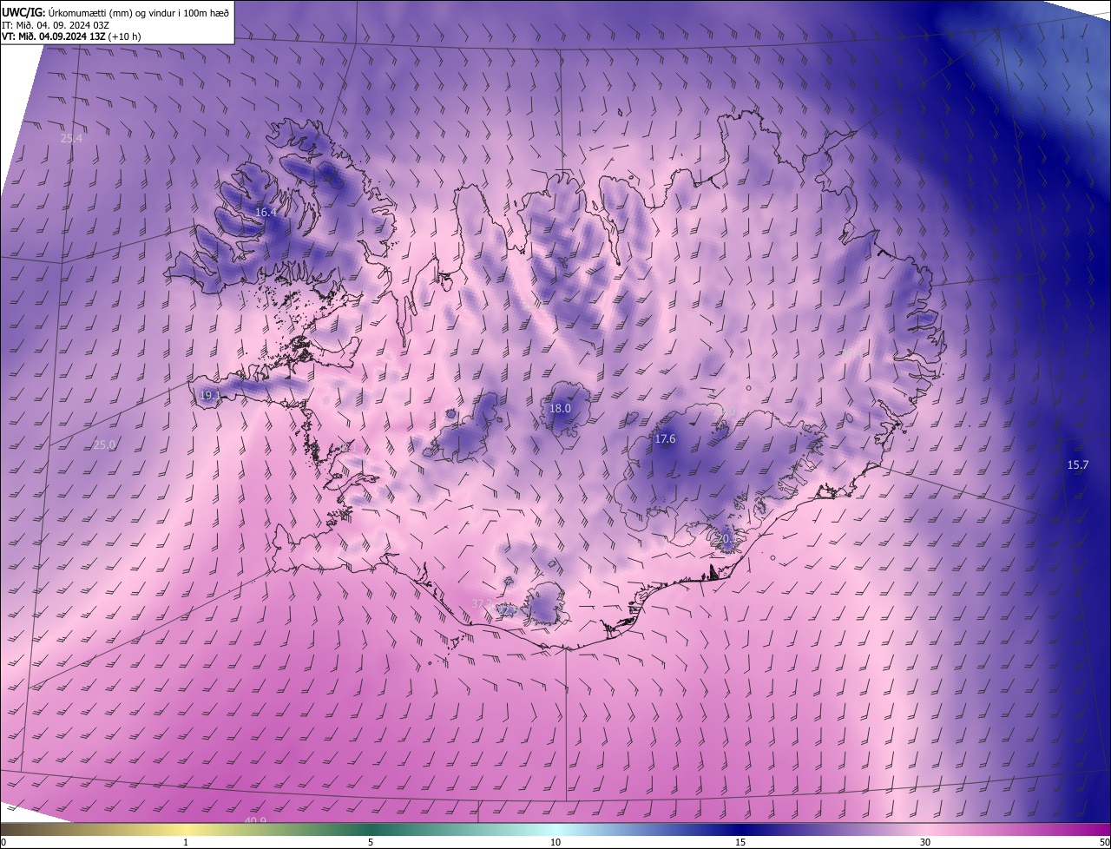This screenshot has width=1111, height=849.
Task: Select the initial time line "IT: Mið. 04. 09. 2024 03Z"
Action: (x=56, y=24)
